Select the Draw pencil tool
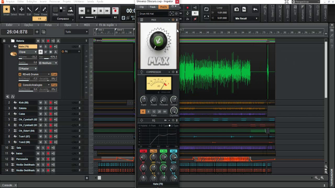Image resolution: width=335 pixels, height=188 pixels. [x=37, y=9]
